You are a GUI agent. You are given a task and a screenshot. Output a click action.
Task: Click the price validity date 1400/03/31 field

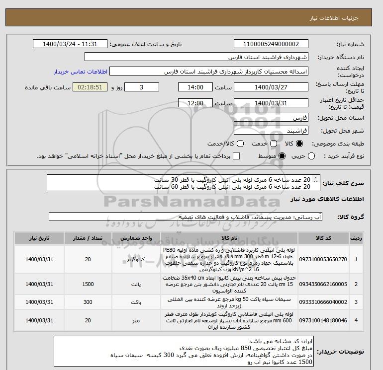(x=271, y=103)
